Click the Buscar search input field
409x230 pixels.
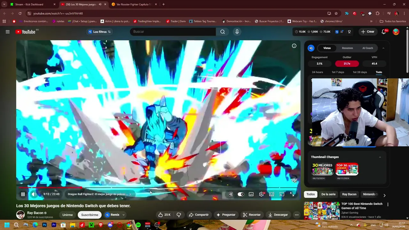tap(173, 32)
